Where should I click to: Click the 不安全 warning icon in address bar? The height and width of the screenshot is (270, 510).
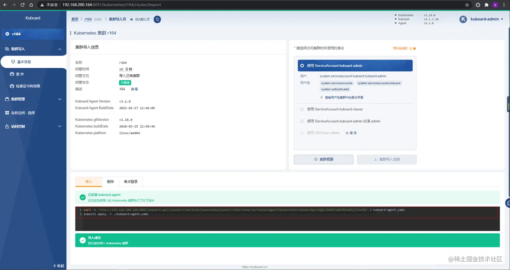click(42, 5)
